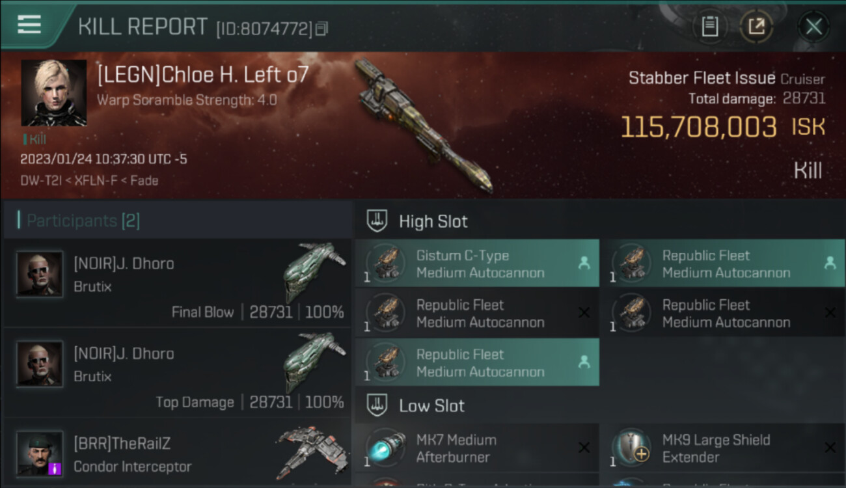Image resolution: width=846 pixels, height=488 pixels.
Task: Tap the info badge on TheRailZ portrait
Action: pyautogui.click(x=55, y=468)
